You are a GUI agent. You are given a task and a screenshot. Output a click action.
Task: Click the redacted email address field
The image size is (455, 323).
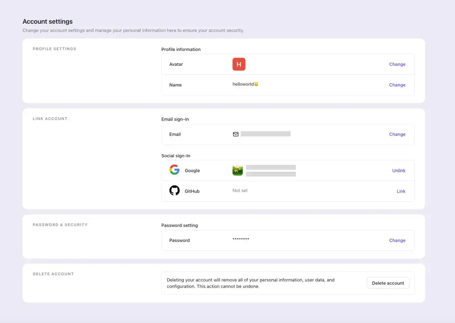tap(265, 134)
